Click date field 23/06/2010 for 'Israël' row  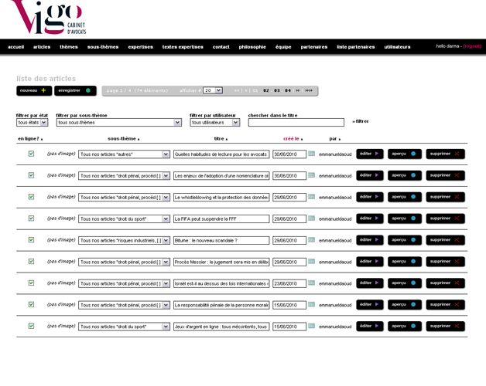289,283
